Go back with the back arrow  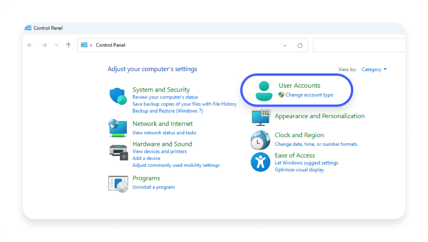[30, 45]
